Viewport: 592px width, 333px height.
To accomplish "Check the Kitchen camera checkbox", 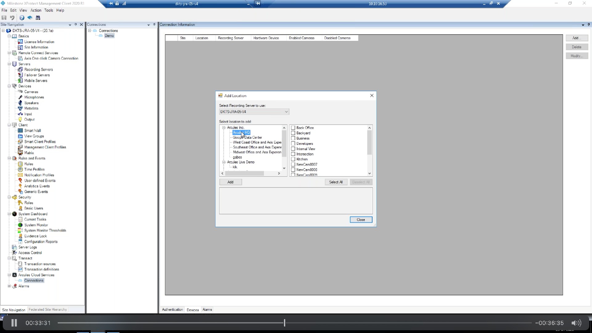I will pyautogui.click(x=293, y=159).
